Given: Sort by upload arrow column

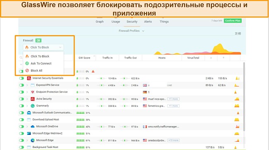Looking at the screenshot, I should [x=223, y=58].
